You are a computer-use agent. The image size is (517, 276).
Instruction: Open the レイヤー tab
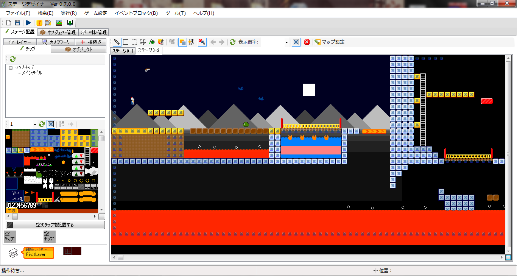(x=20, y=42)
